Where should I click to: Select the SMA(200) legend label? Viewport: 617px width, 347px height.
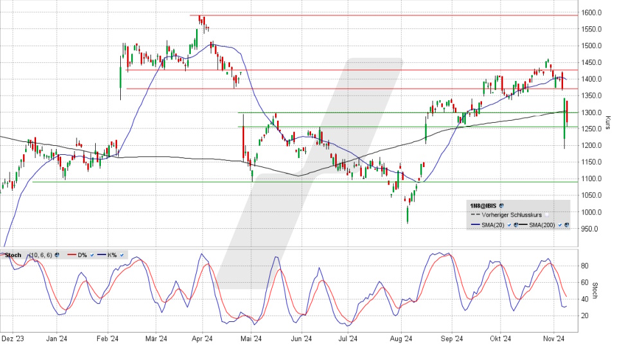tap(542, 225)
